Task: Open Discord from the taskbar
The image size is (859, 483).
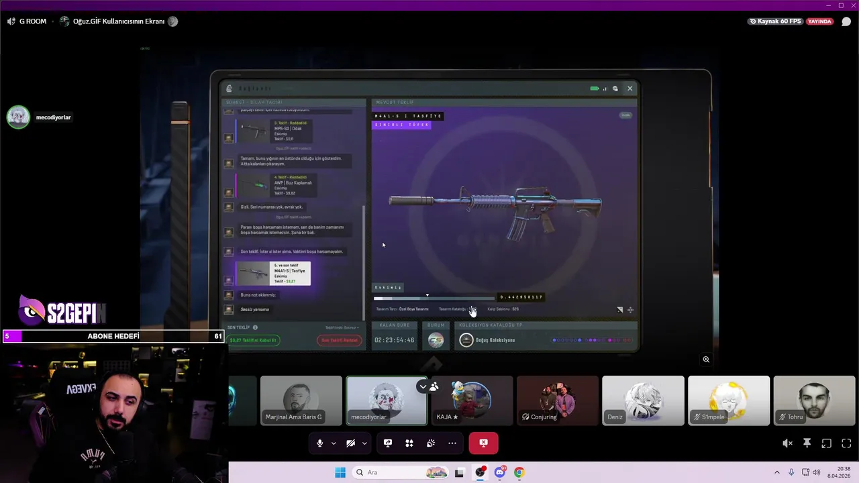Action: 500,472
